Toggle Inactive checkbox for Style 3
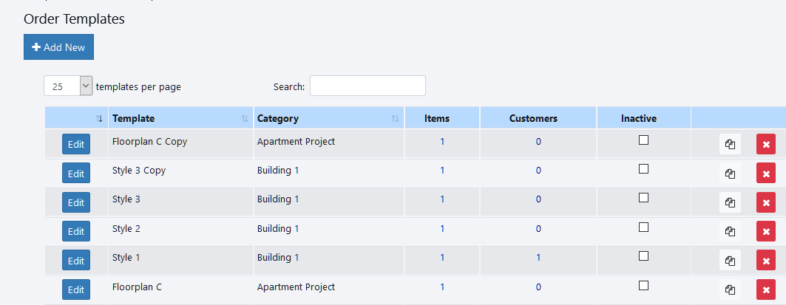The image size is (786, 305). (643, 198)
